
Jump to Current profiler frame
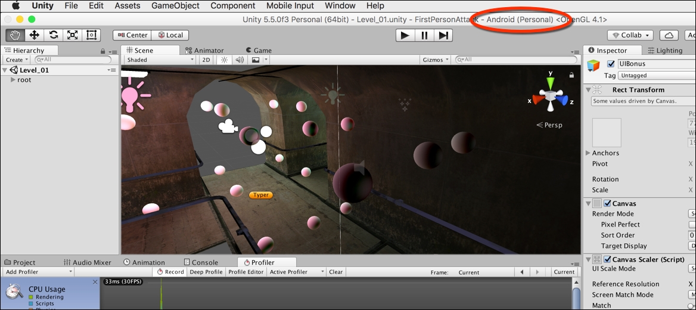[564, 272]
